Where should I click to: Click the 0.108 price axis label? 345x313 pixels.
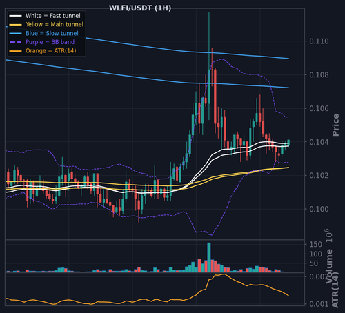[x=319, y=75]
